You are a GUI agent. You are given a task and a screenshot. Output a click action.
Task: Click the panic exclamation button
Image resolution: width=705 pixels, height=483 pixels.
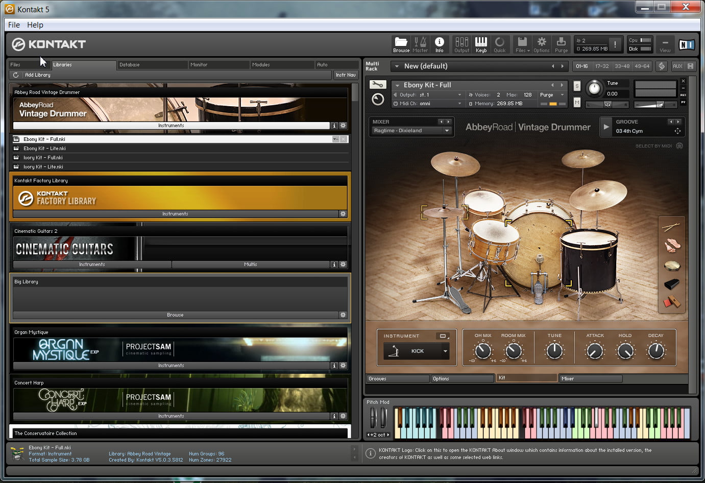point(615,44)
